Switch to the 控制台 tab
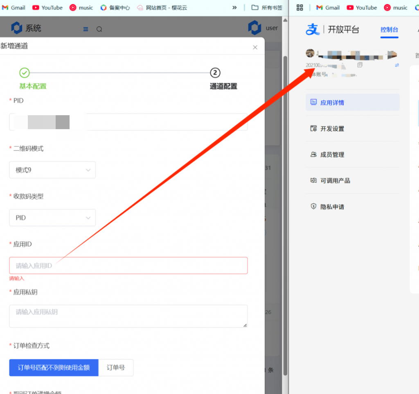 389,30
